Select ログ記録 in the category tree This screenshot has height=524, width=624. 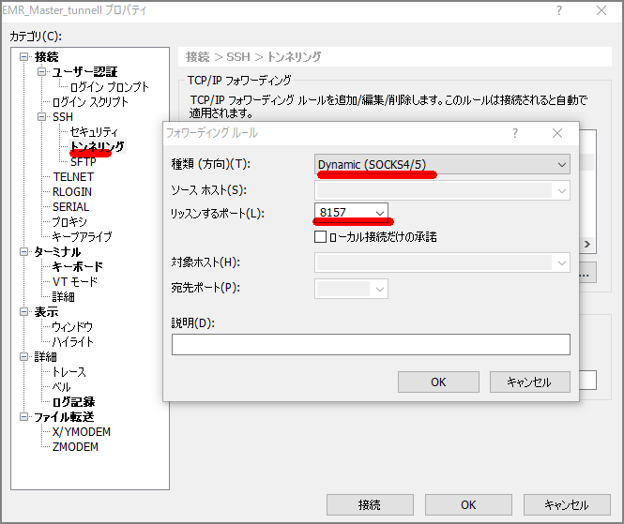73,402
